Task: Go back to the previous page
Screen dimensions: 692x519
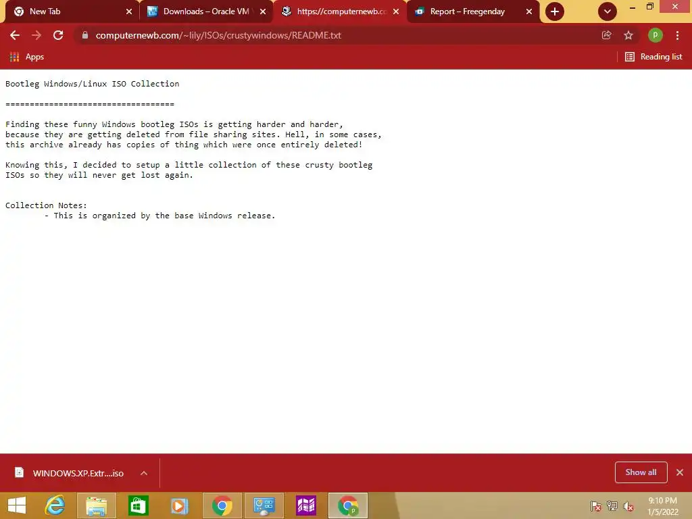Action: click(x=15, y=35)
